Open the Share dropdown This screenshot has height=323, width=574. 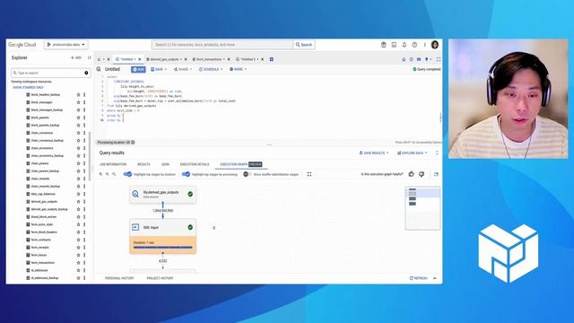pos(183,69)
